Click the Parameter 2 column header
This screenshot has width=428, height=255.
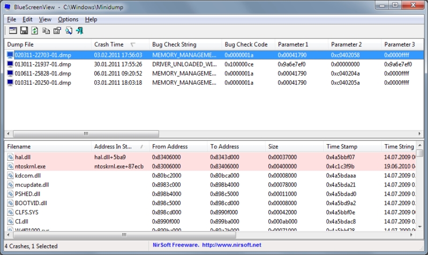tap(355, 44)
